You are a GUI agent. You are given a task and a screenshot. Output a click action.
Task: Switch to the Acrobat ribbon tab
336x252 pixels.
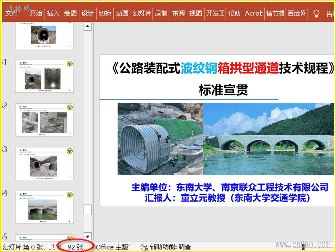[254, 13]
